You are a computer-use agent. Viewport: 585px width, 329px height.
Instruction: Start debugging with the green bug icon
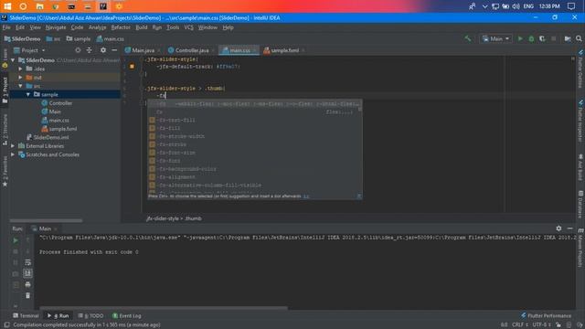531,38
